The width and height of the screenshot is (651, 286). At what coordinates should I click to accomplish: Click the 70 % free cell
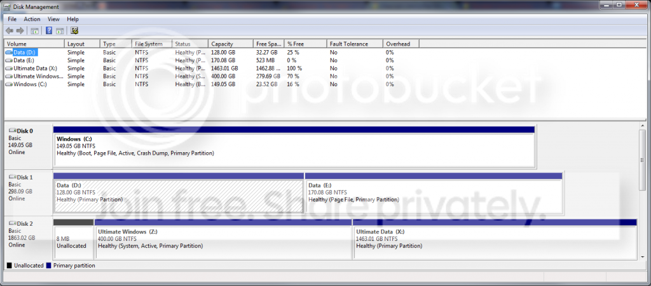click(294, 76)
